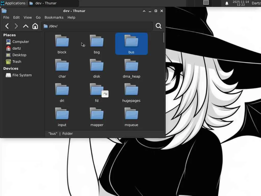
Task: Select the fd symlink folder icon
Action: [97, 89]
